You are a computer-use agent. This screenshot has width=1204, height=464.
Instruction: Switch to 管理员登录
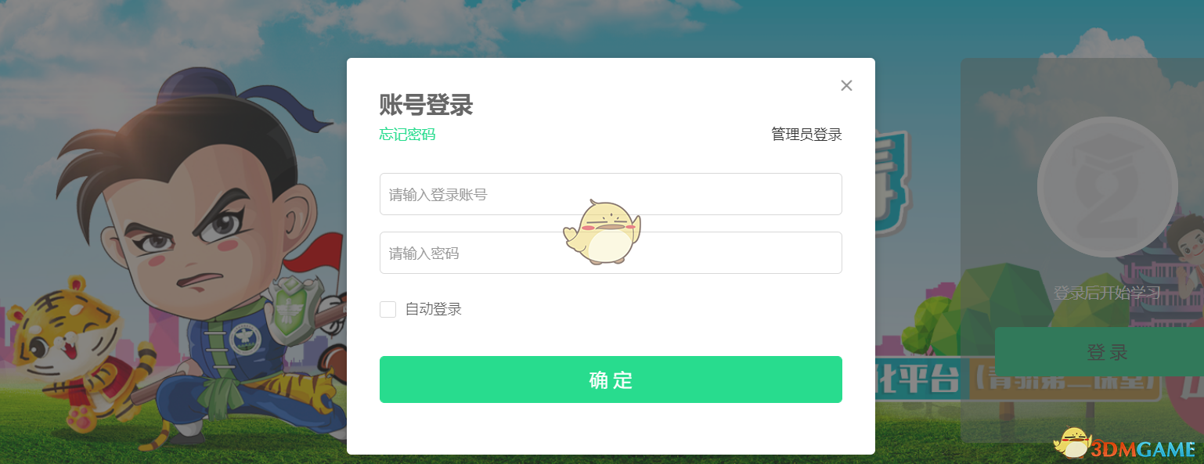[x=806, y=135]
